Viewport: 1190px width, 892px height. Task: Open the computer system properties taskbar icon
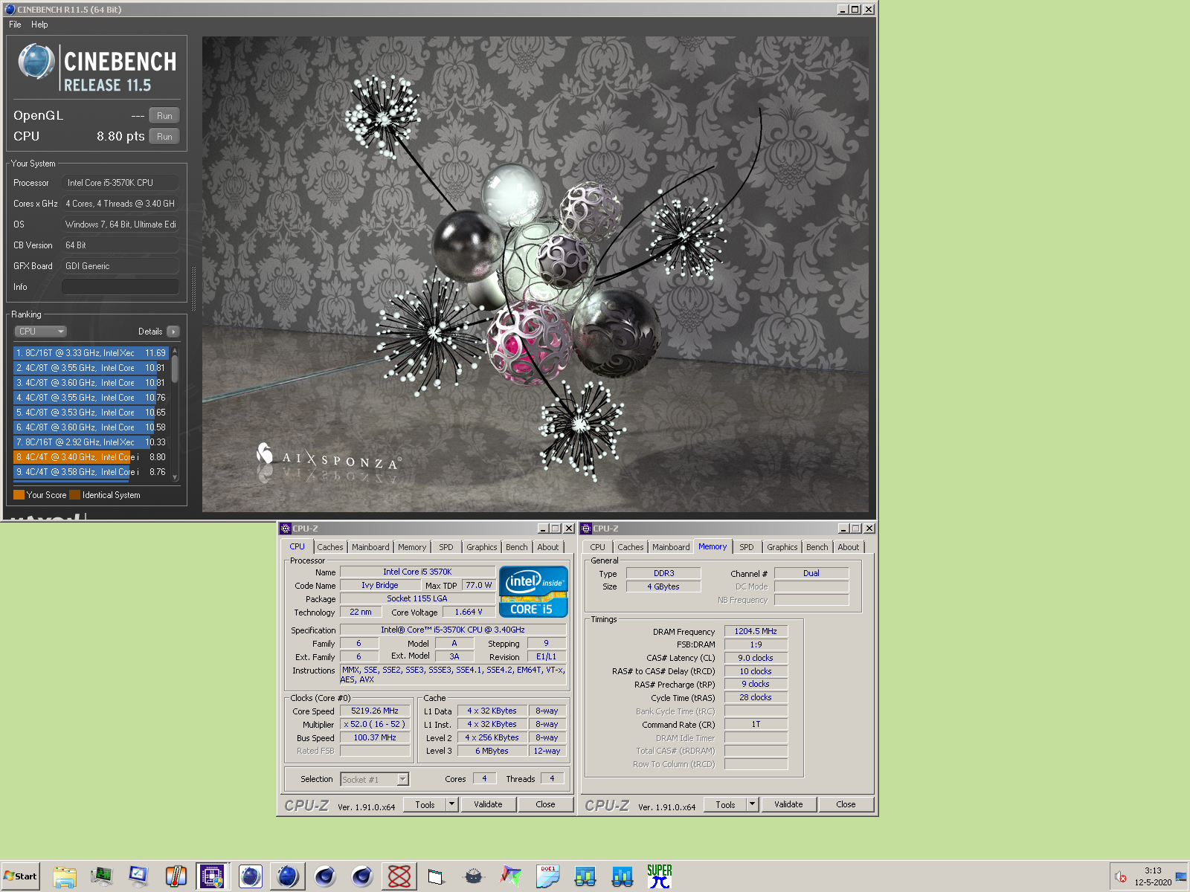(139, 876)
